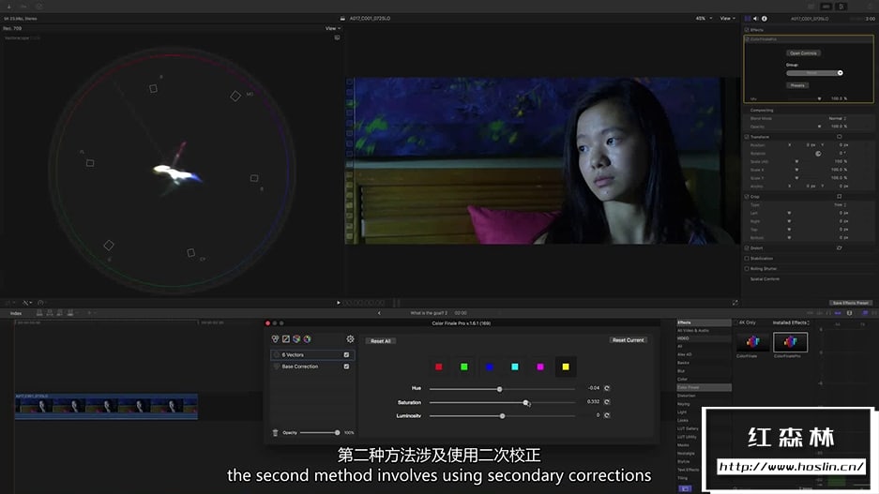Select the 6 Vectors layer row

click(x=312, y=354)
